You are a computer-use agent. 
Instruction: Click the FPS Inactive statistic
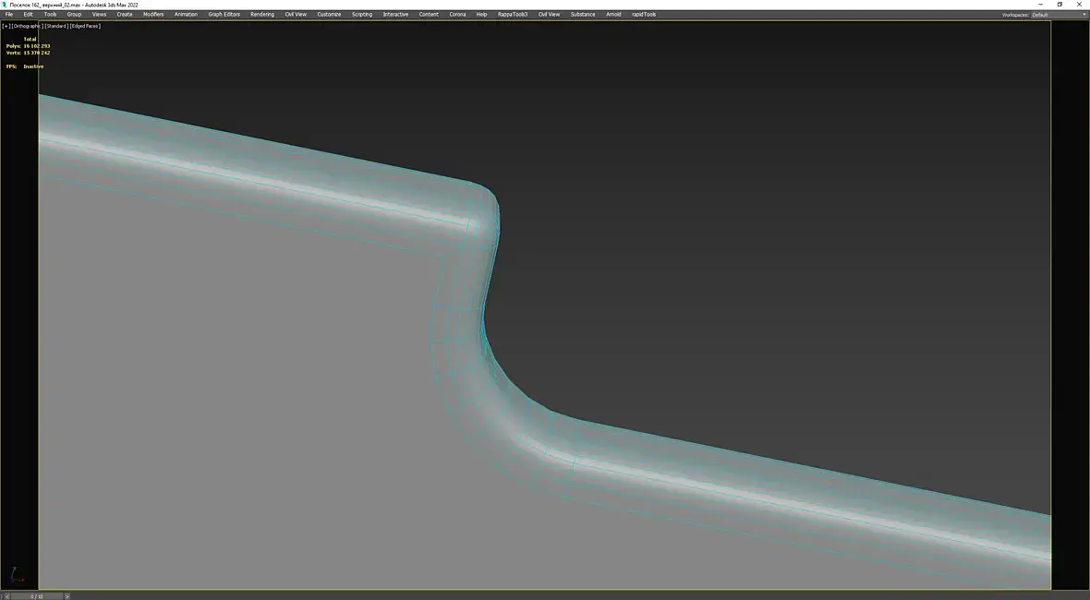point(25,66)
